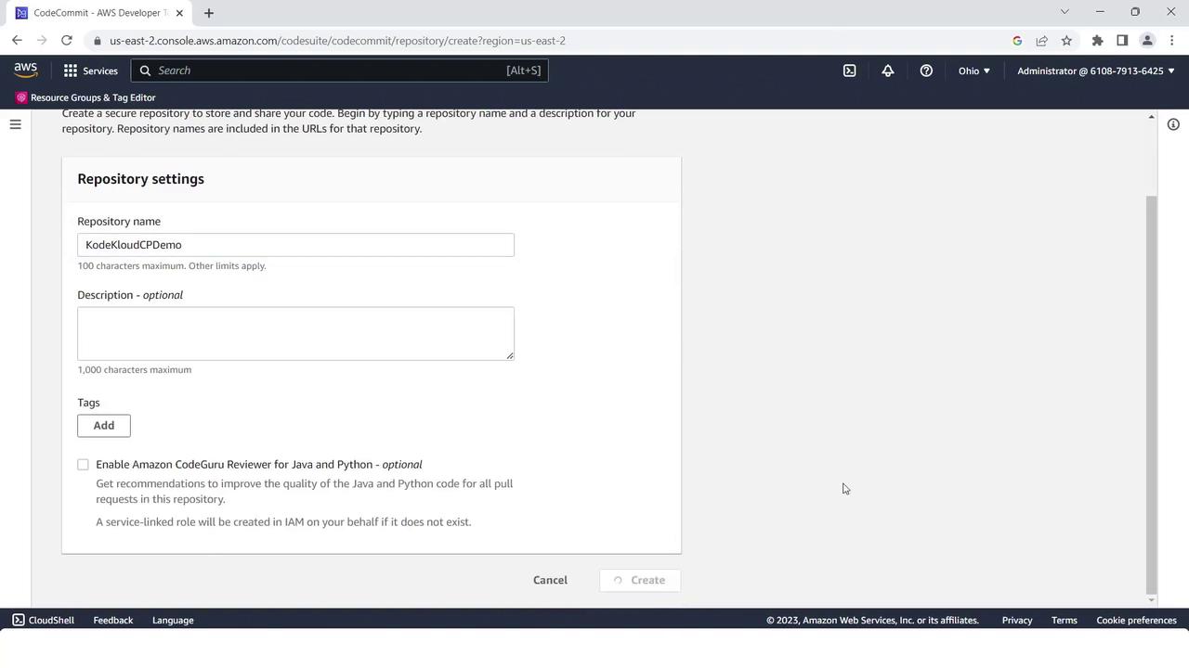The height and width of the screenshot is (668, 1189).
Task: Click the Google icon in the address bar
Action: tap(1017, 41)
